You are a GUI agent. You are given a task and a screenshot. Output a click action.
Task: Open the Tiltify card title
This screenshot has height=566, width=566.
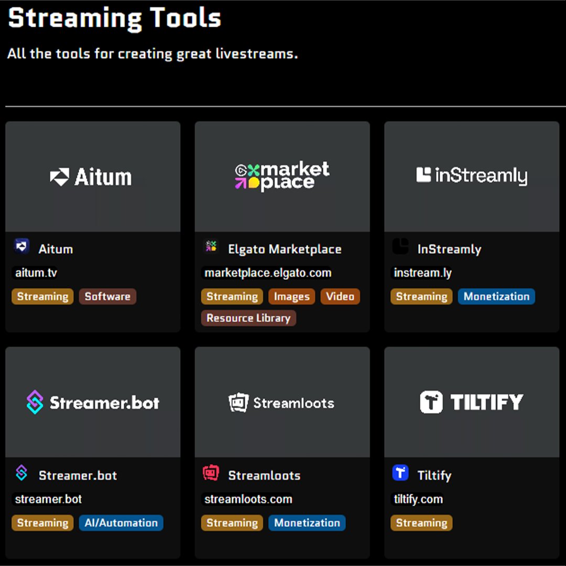click(434, 475)
